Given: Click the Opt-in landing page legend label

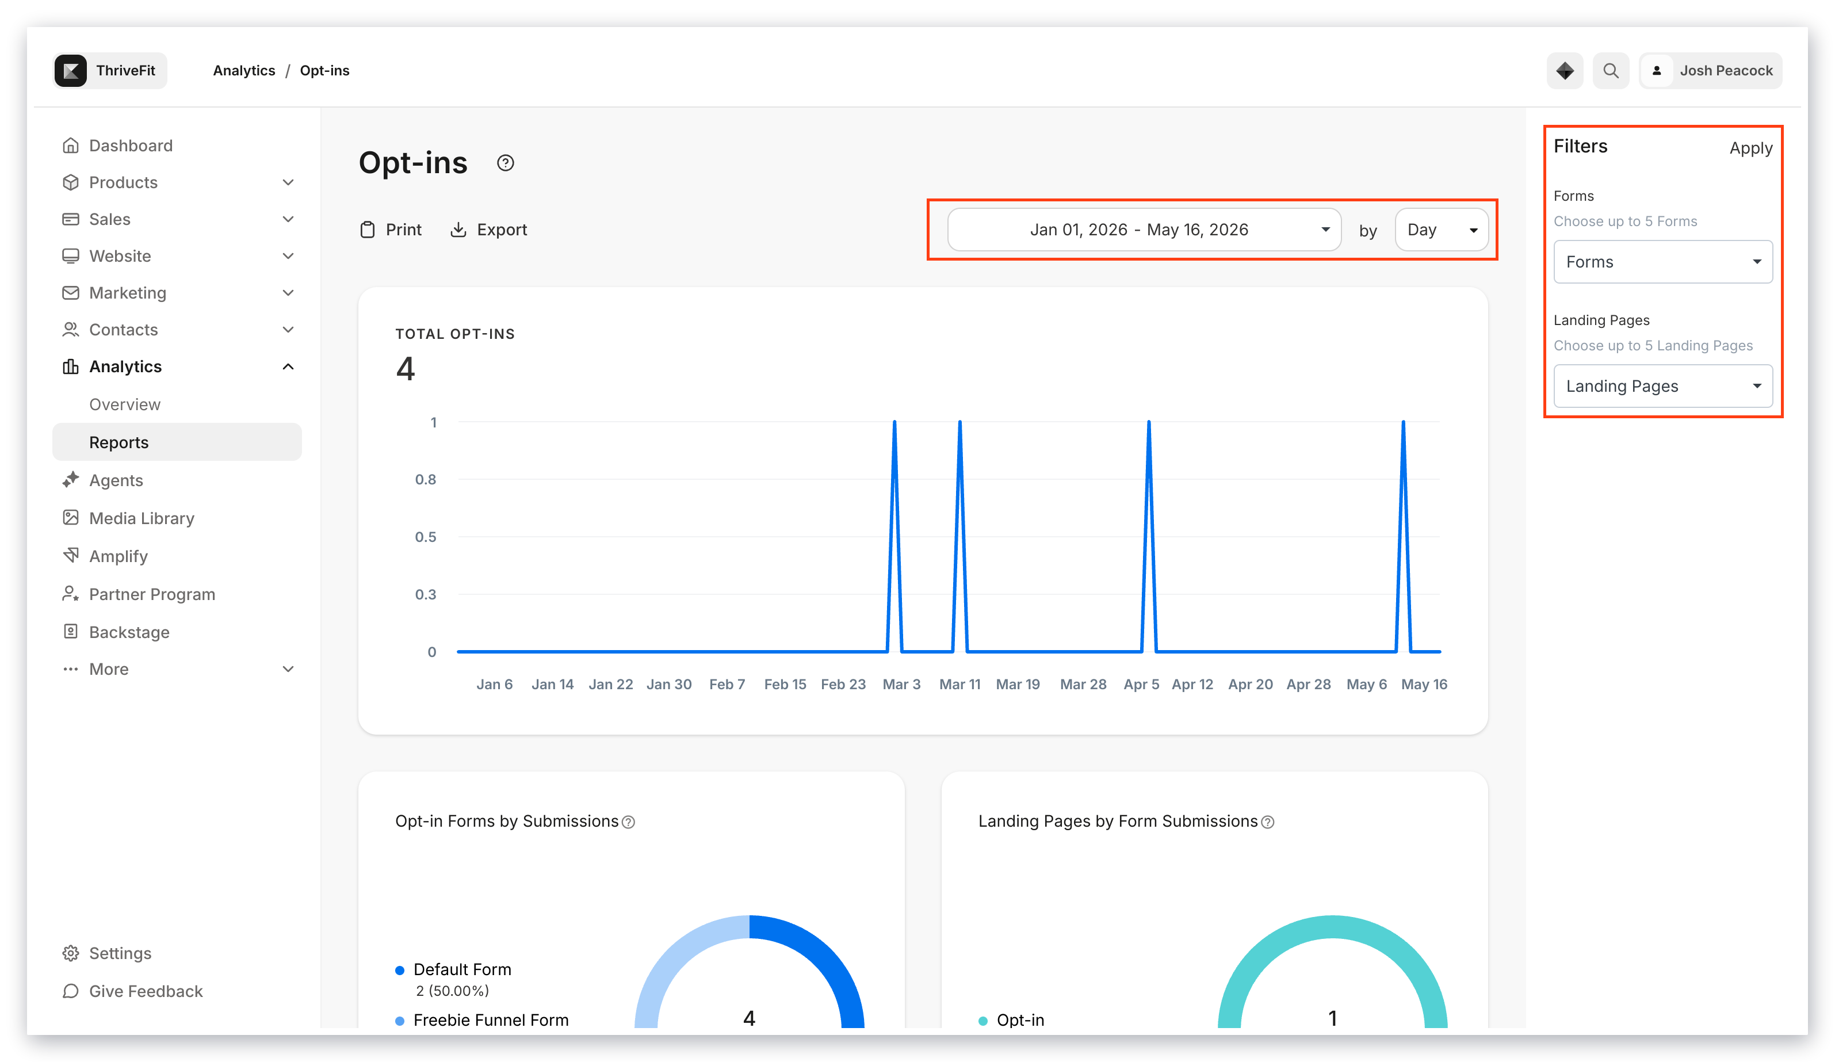Looking at the screenshot, I should pos(1020,1020).
